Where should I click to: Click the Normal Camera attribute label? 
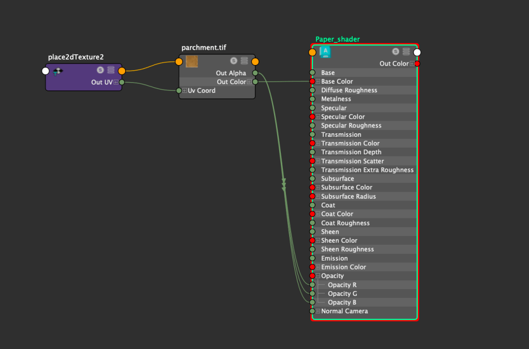tap(344, 311)
